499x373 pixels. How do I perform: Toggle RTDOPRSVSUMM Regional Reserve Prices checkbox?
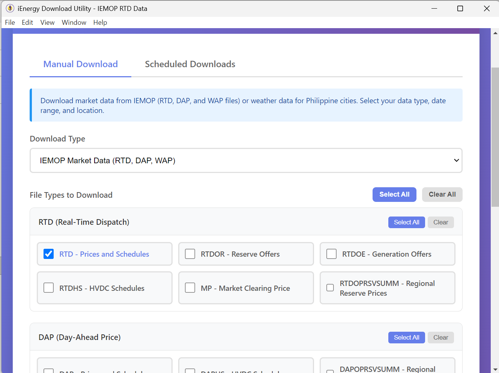click(330, 288)
